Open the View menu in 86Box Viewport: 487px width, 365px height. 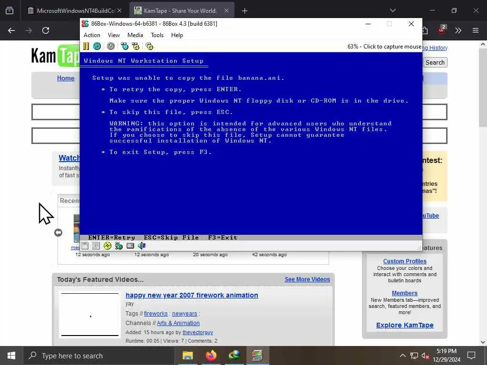114,35
